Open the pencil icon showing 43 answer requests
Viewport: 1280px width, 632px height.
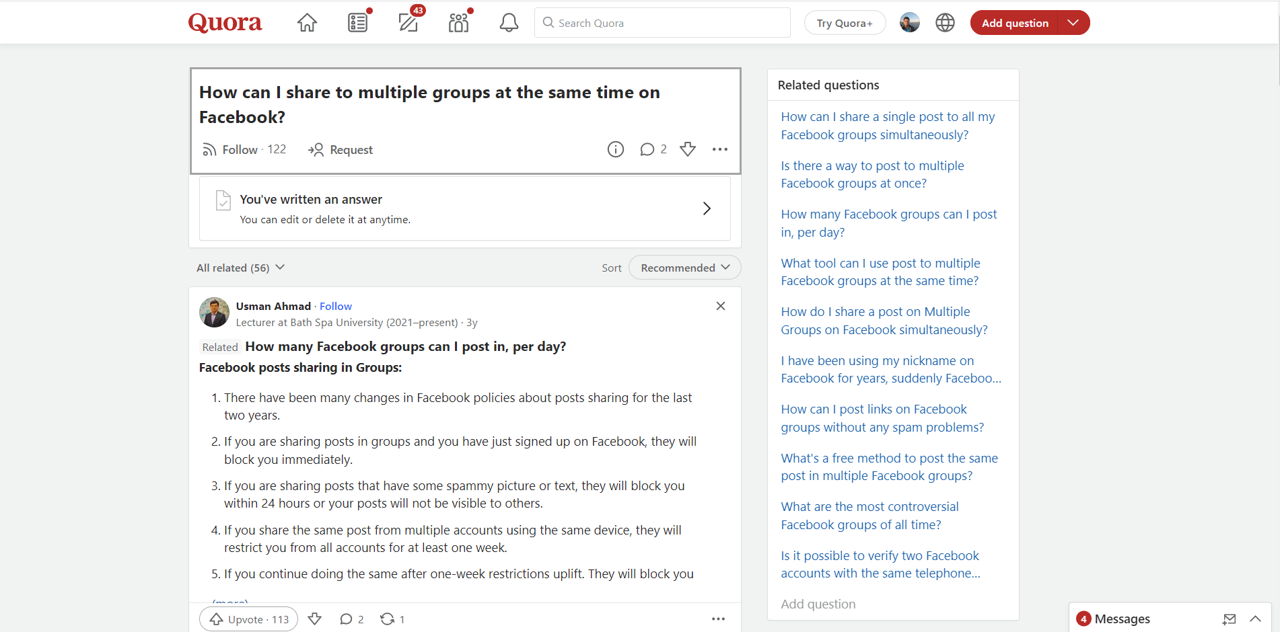tap(408, 22)
